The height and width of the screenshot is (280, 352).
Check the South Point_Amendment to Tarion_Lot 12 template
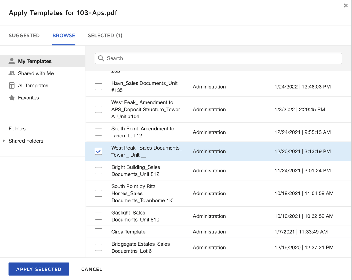click(98, 132)
